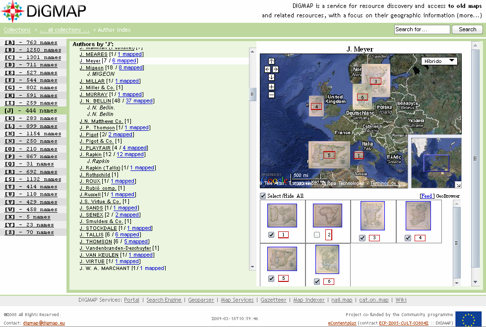The image size is (486, 327).
Task: Open the Africa map thumbnail numbered 2
Action: 327,216
